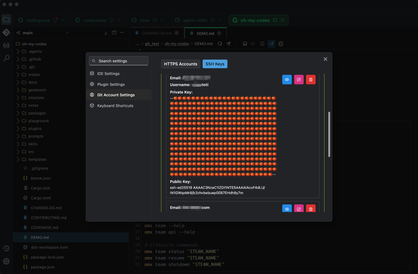Screen dimensions: 418x274
Task: Click the split editor icon
Action: (x=262, y=44)
